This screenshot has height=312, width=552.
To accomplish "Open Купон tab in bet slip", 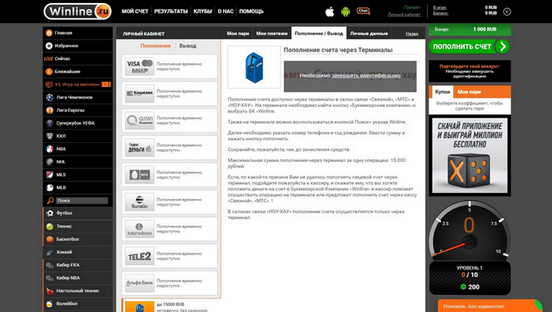I will [442, 92].
